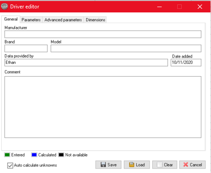Click the Comment label text
Viewport: 211px width, 173px height.
(x=12, y=72)
